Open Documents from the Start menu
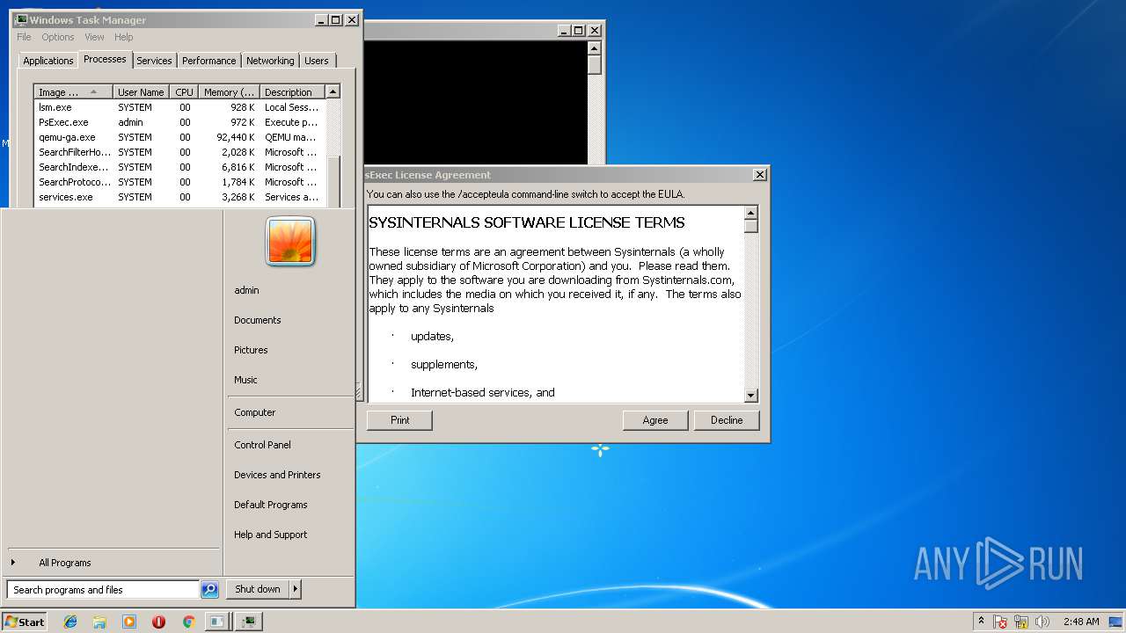 [x=258, y=320]
